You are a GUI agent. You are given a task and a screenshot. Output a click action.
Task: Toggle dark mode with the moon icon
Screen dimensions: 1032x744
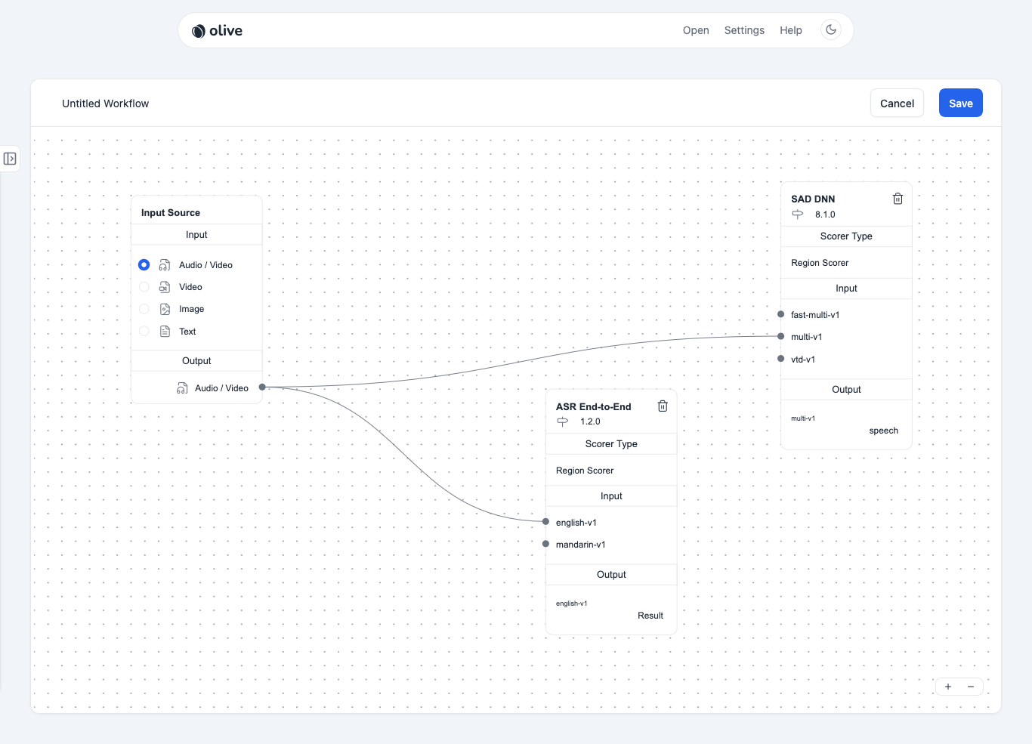[830, 29]
